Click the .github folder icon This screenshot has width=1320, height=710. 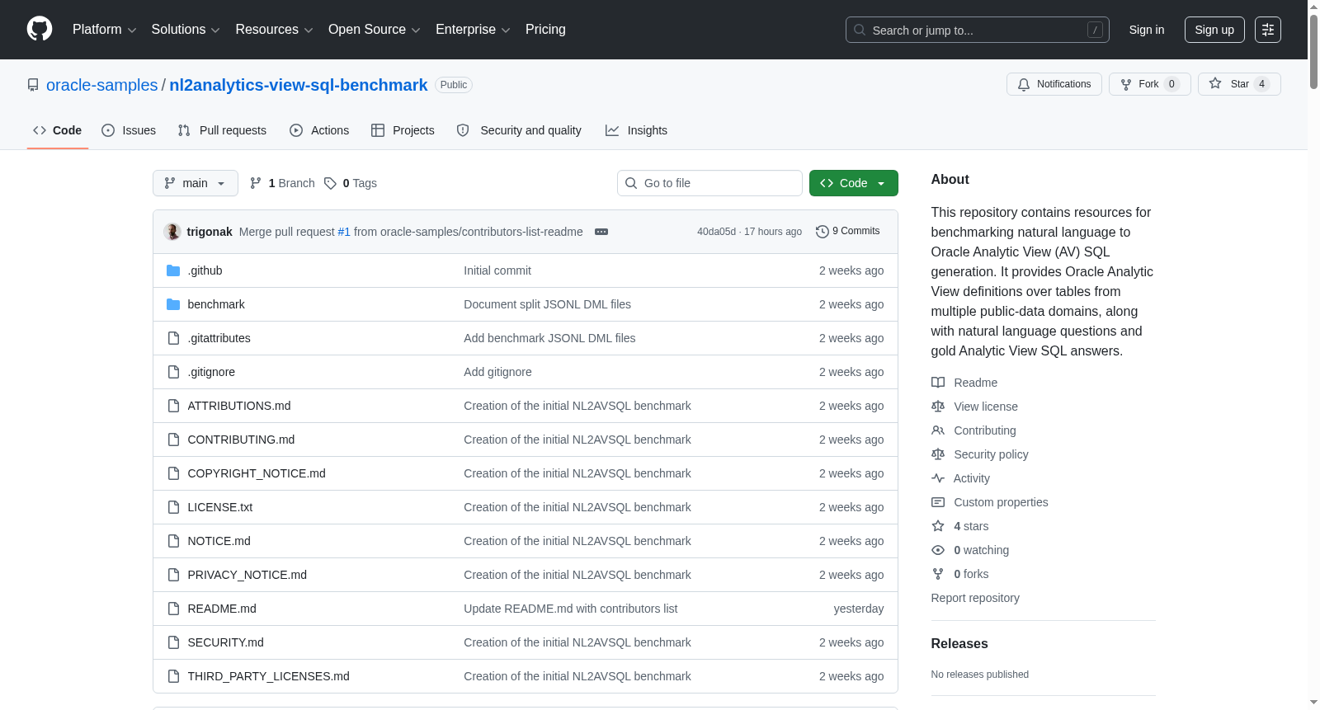tap(173, 270)
